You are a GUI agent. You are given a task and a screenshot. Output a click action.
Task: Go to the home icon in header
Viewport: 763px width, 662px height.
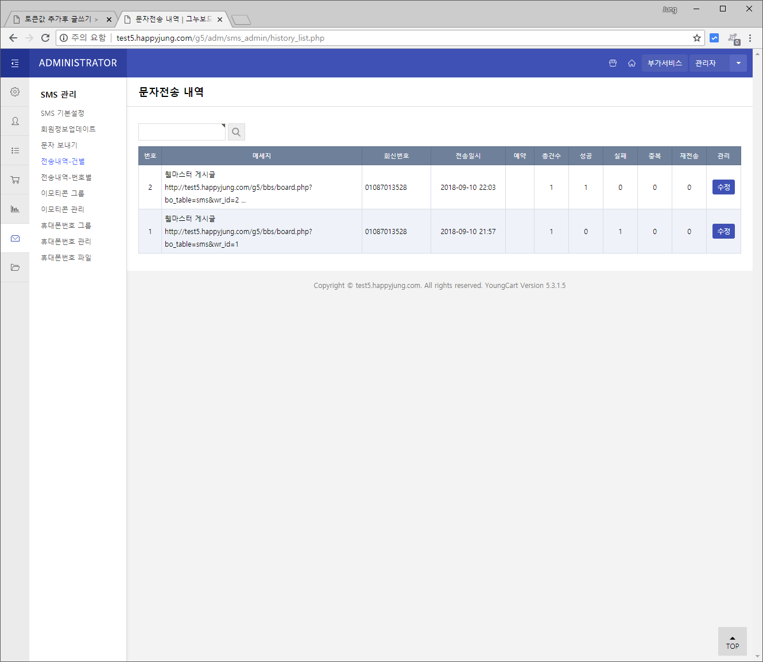(632, 63)
